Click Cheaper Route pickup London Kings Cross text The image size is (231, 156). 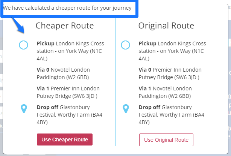click(x=70, y=51)
